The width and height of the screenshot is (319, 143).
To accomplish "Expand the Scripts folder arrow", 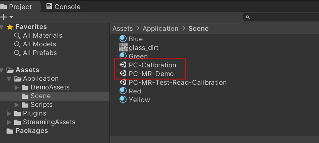I will pyautogui.click(x=16, y=105).
